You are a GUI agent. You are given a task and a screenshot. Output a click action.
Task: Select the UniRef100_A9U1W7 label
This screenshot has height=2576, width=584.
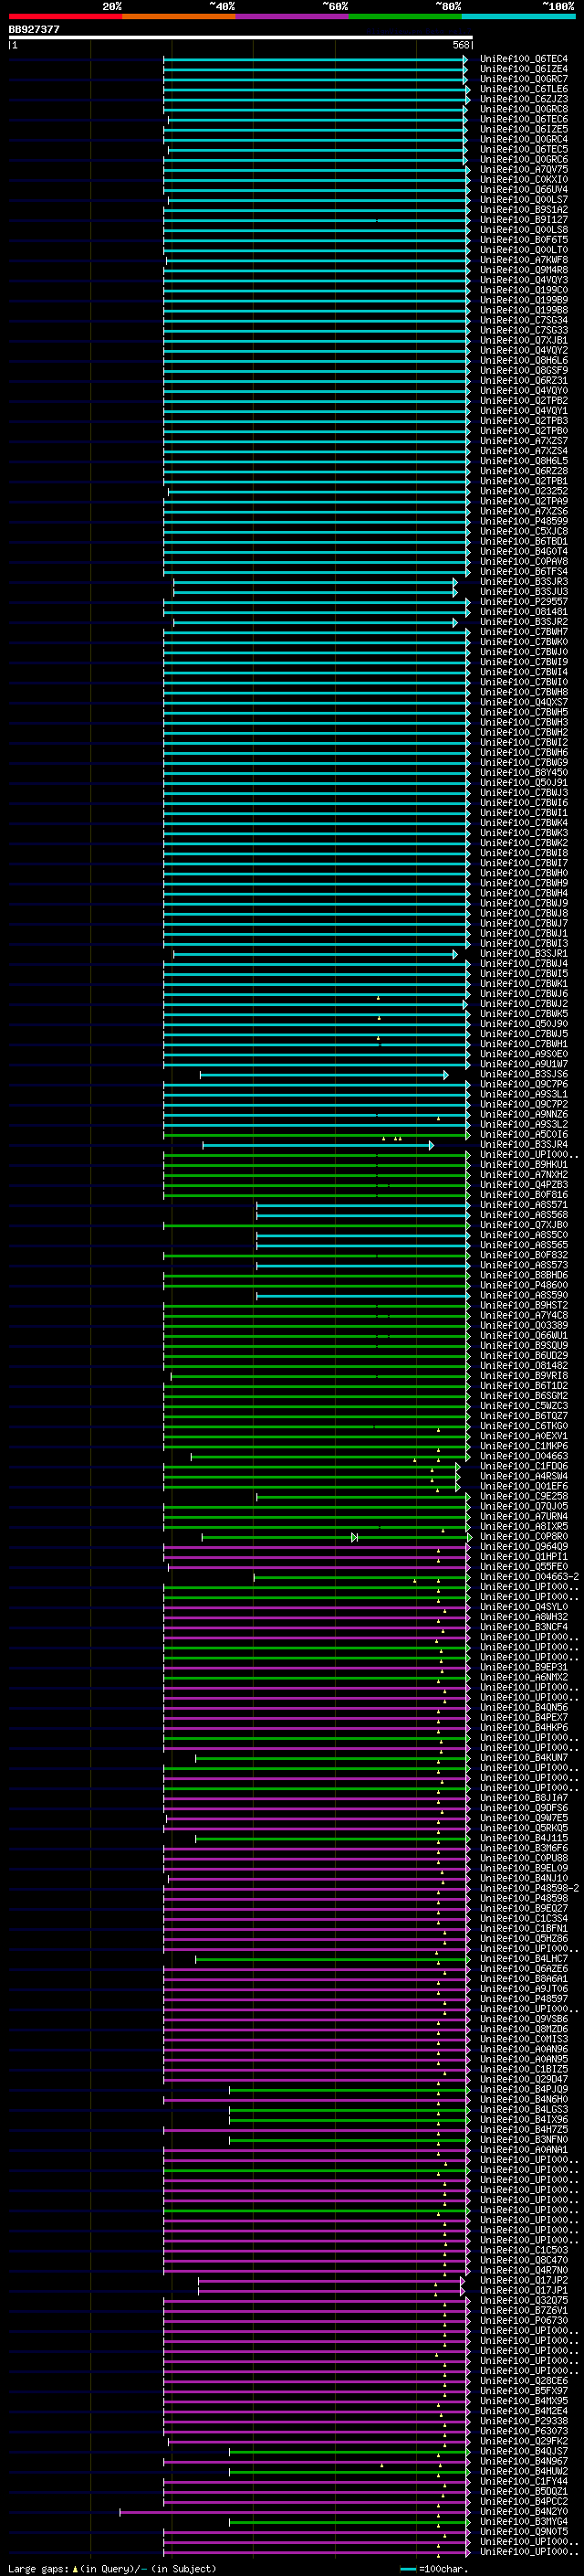(524, 1064)
